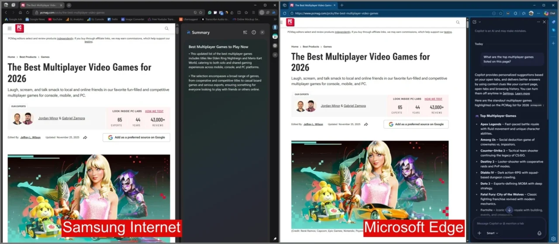559x244 pixels.
Task: Click Samsung Internet's back navigation arrow
Action: tap(6, 13)
